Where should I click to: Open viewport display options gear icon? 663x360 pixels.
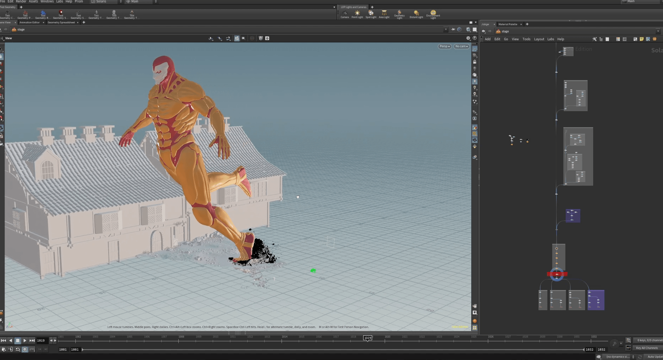(x=468, y=38)
